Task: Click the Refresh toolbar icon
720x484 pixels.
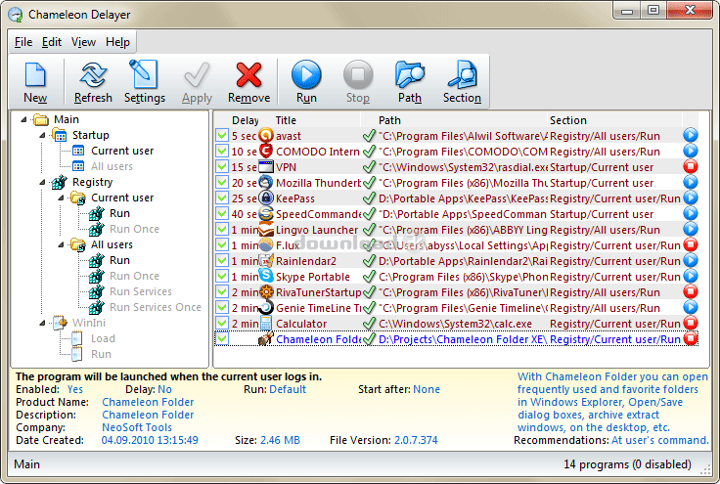Action: [x=93, y=74]
